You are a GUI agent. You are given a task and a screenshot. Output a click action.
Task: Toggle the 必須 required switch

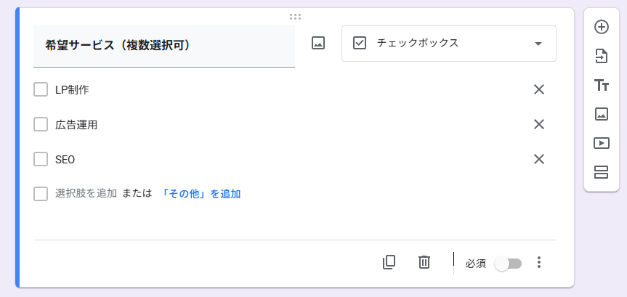[x=508, y=264]
